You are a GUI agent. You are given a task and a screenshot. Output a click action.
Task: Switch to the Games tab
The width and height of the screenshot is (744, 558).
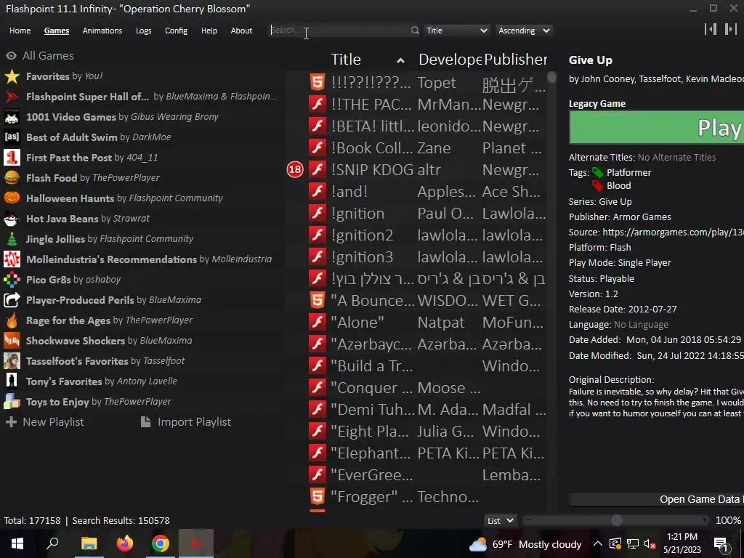click(x=57, y=31)
